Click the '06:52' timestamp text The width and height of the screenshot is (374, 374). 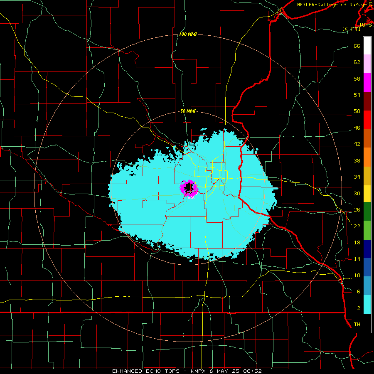(252, 371)
